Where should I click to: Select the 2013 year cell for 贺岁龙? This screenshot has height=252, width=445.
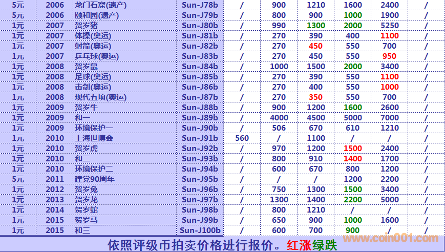click(55, 199)
